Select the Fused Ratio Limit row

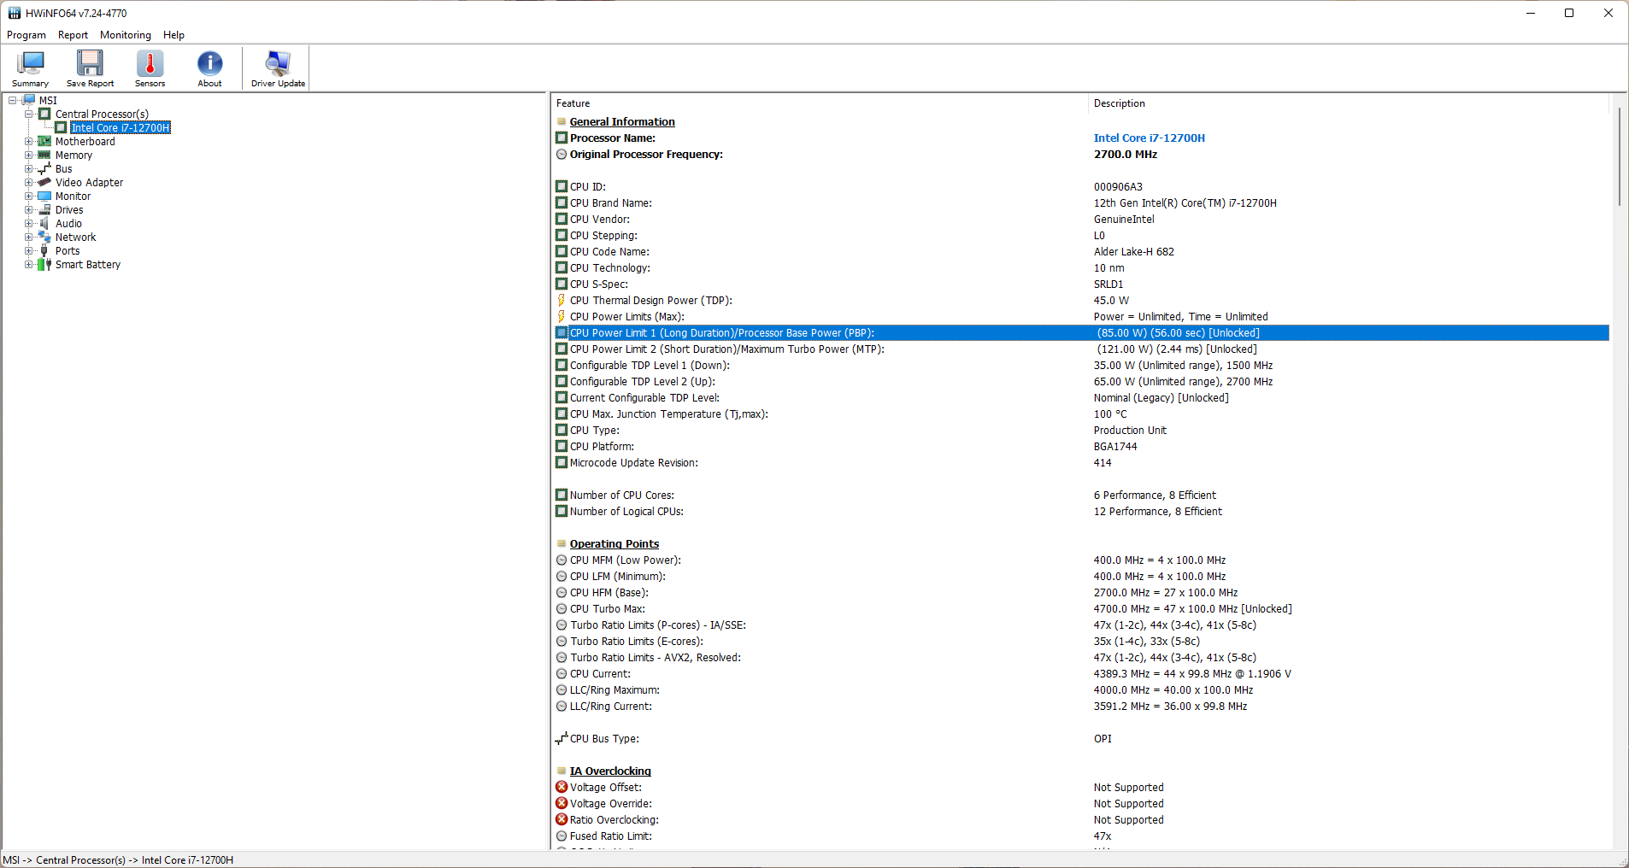point(1081,836)
